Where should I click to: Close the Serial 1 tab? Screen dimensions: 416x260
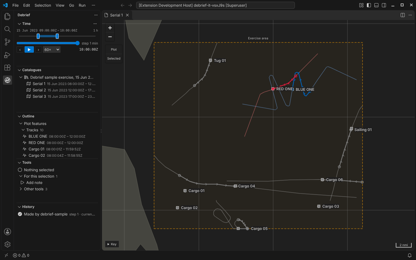[127, 15]
